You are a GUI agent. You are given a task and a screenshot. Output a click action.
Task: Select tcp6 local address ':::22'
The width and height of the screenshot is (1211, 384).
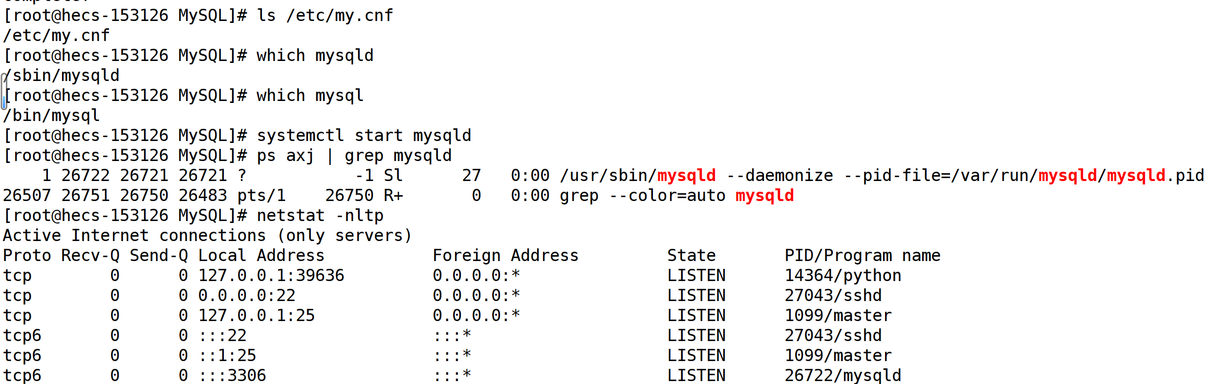[x=222, y=336]
